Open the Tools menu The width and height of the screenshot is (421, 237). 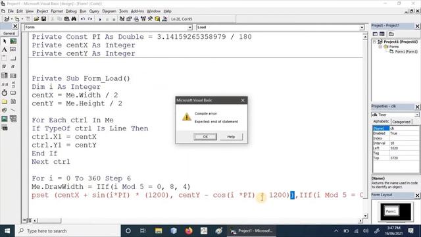click(x=123, y=11)
